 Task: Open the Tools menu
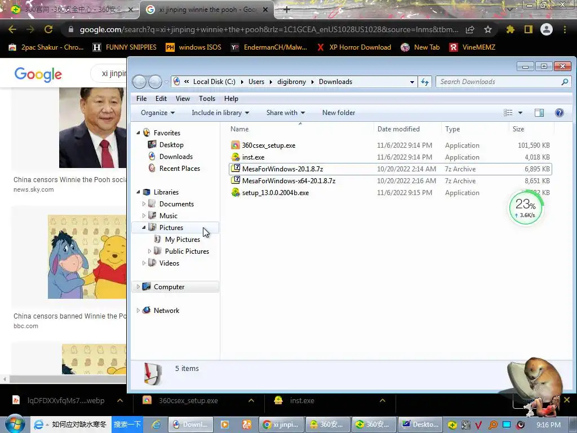[x=207, y=98]
